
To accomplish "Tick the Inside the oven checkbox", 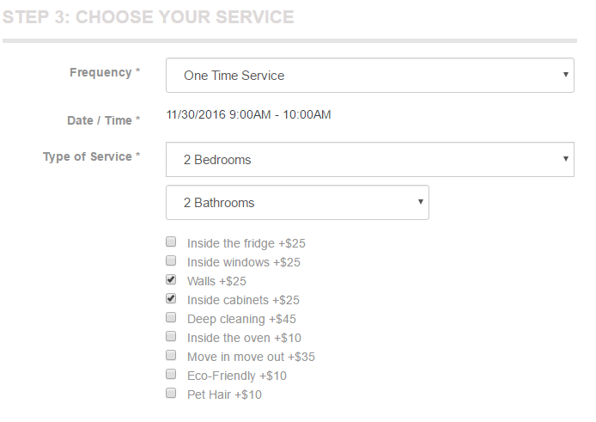I will [171, 336].
